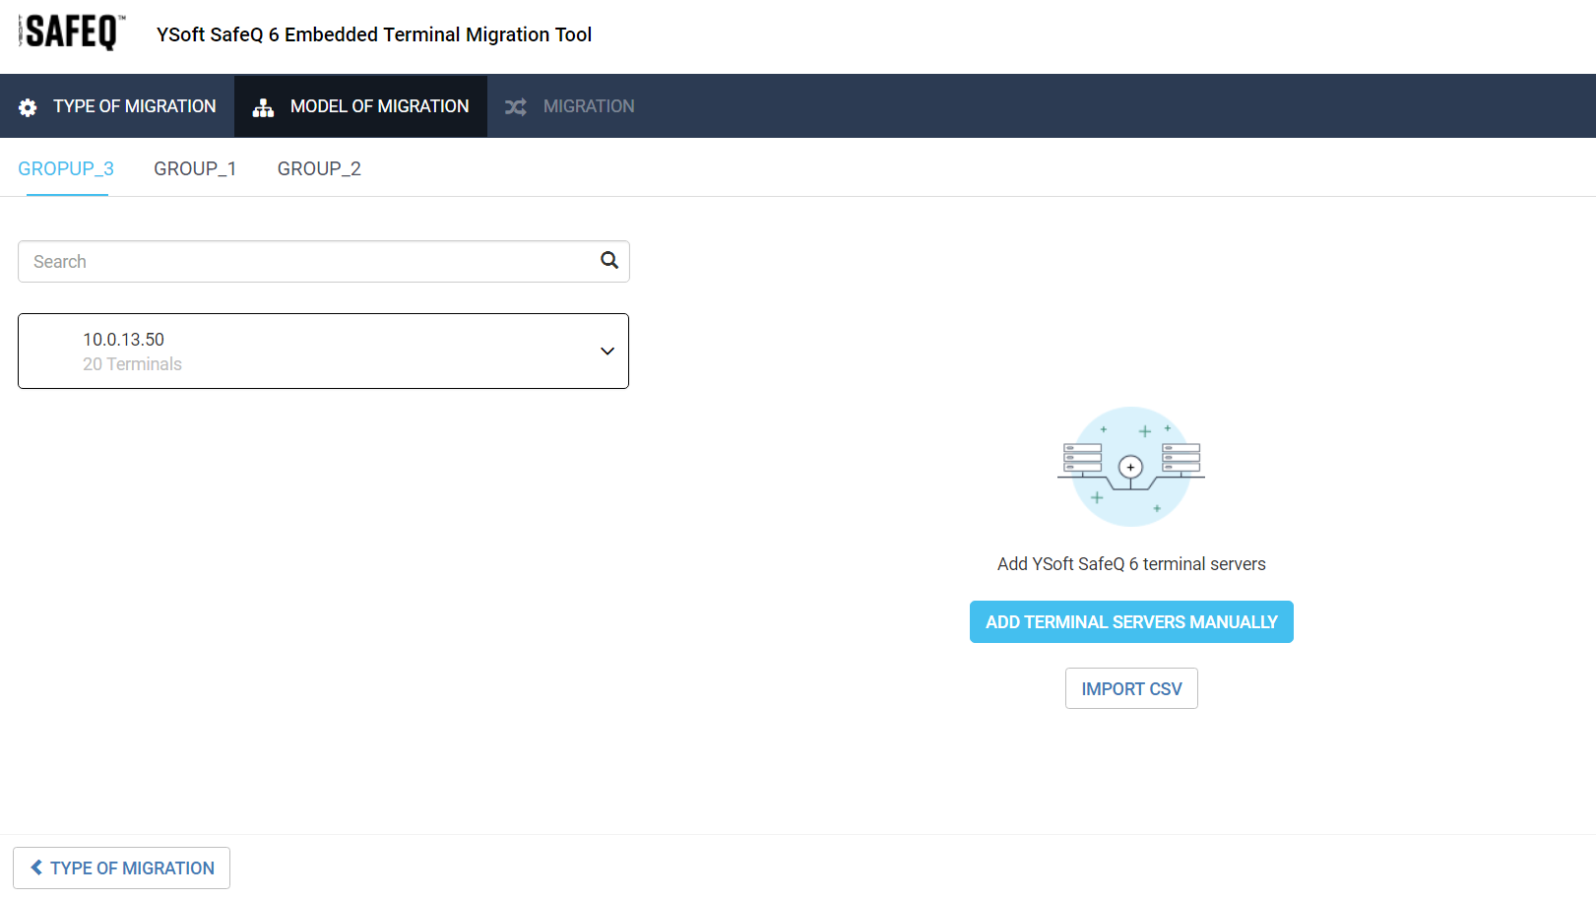This screenshot has width=1596, height=899.
Task: Expand the 10.0.13.50 server chevron
Action: [x=607, y=352]
